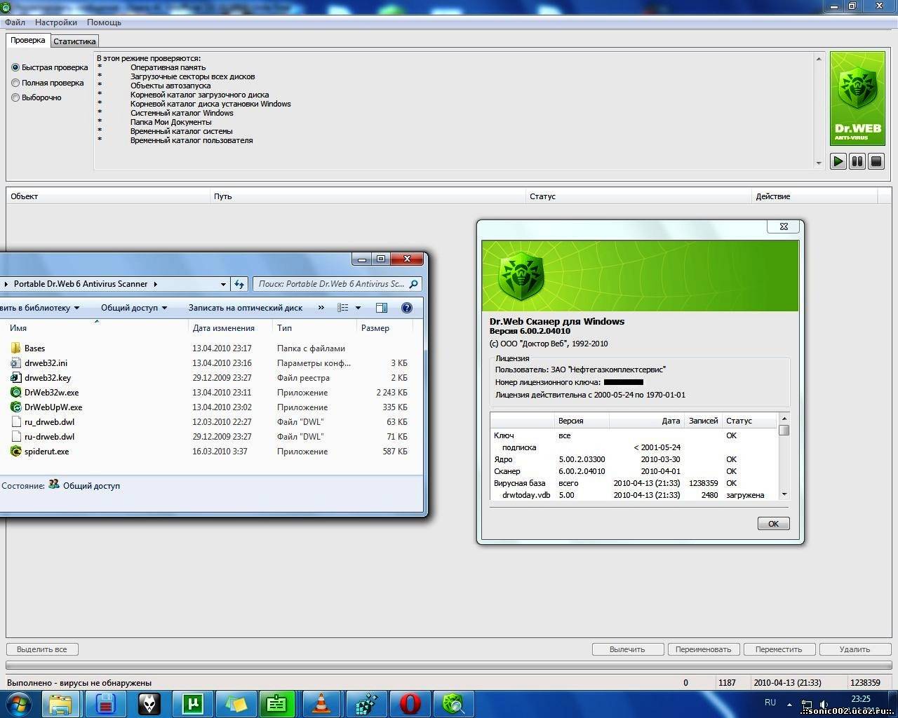Select the DrWeb32w.exe application icon

click(x=16, y=393)
